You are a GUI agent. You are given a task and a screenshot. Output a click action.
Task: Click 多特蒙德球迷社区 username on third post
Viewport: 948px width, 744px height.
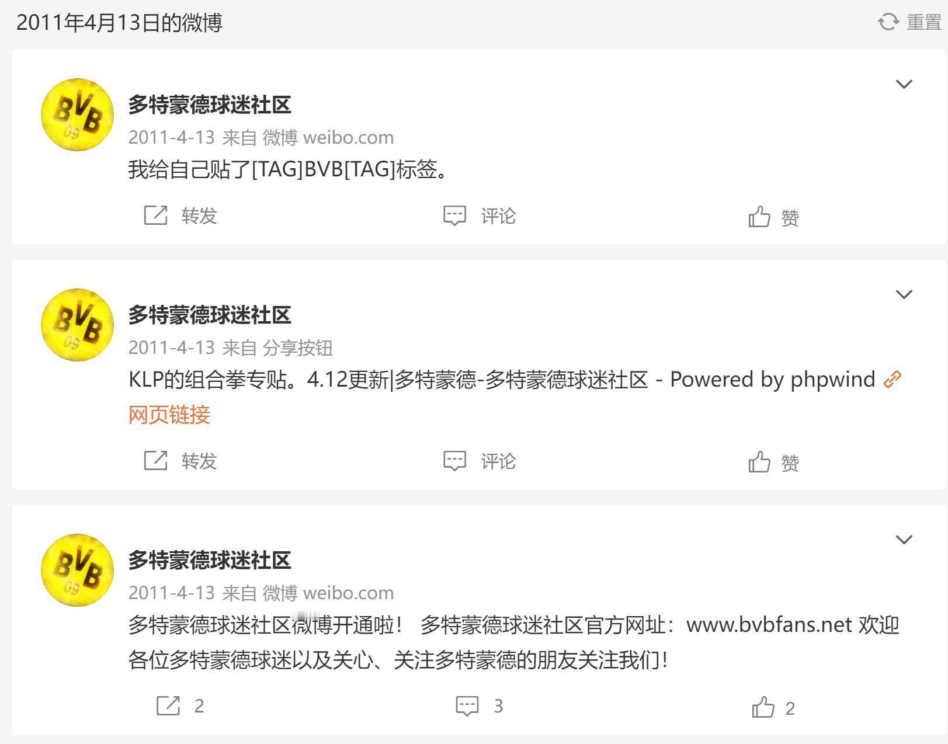tap(210, 560)
